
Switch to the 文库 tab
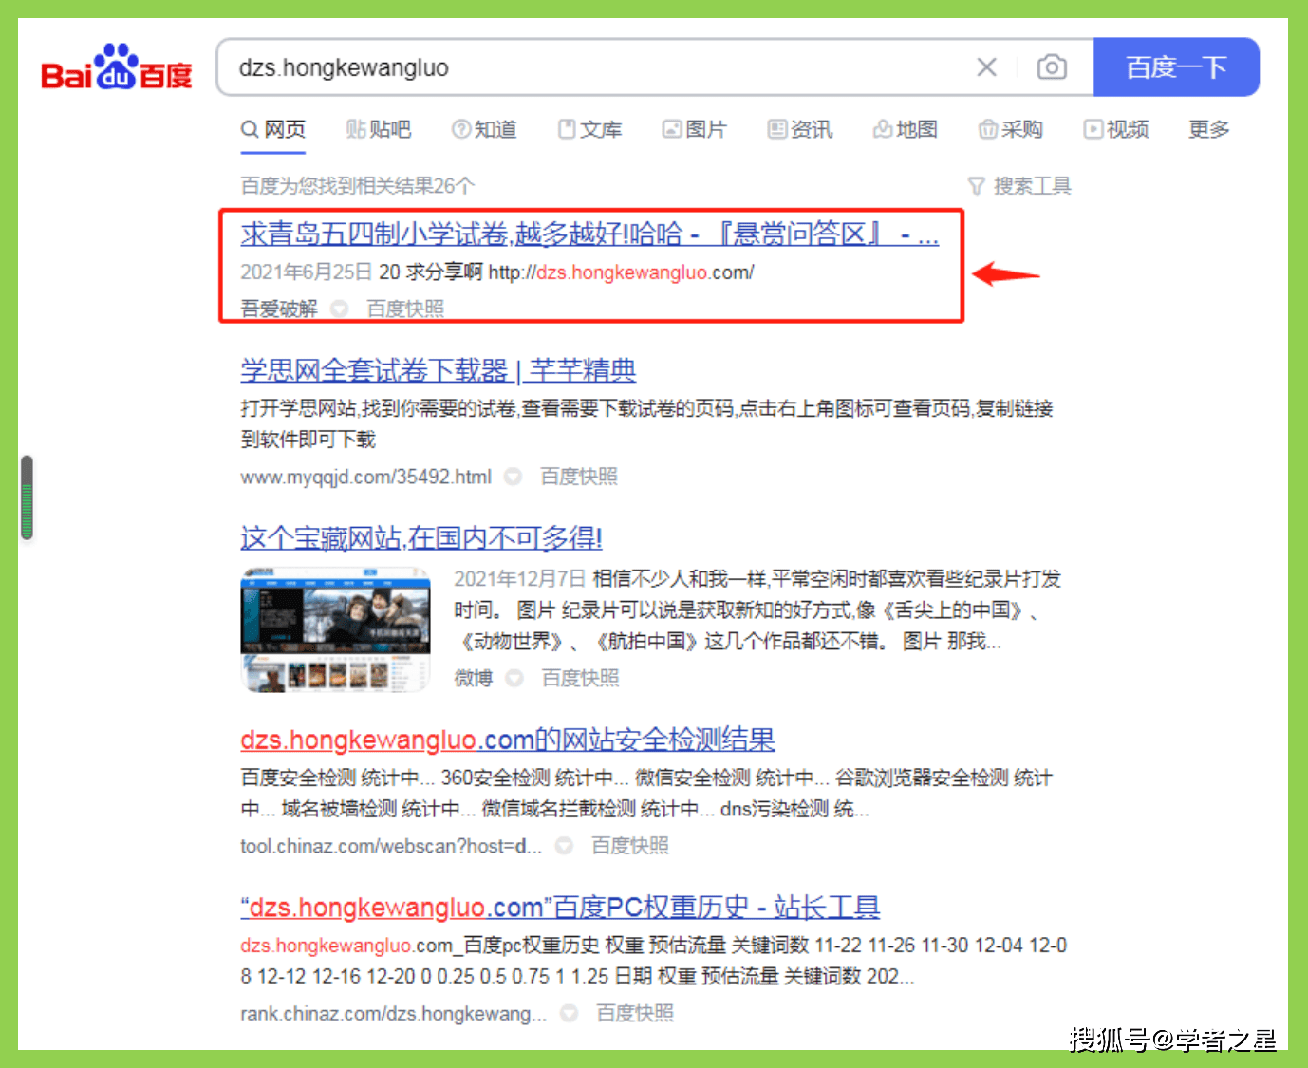click(589, 129)
